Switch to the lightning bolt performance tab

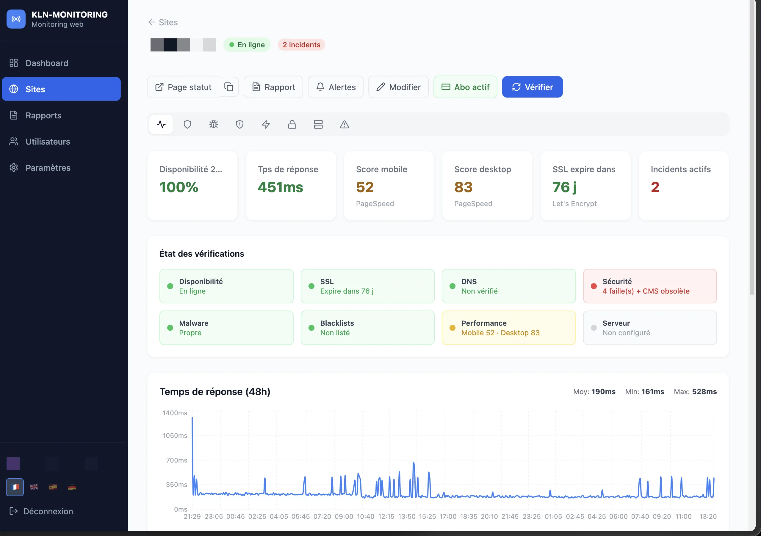(266, 124)
